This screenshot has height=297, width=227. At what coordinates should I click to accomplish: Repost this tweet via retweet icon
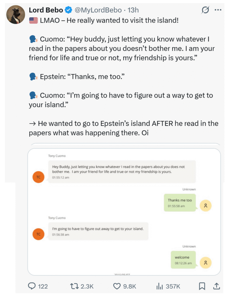[x=74, y=286]
